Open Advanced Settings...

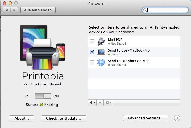146,118
